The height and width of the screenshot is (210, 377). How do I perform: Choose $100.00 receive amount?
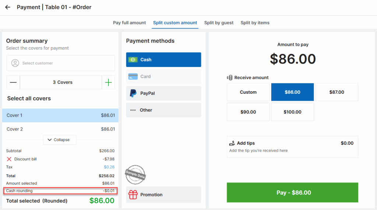[x=292, y=112]
